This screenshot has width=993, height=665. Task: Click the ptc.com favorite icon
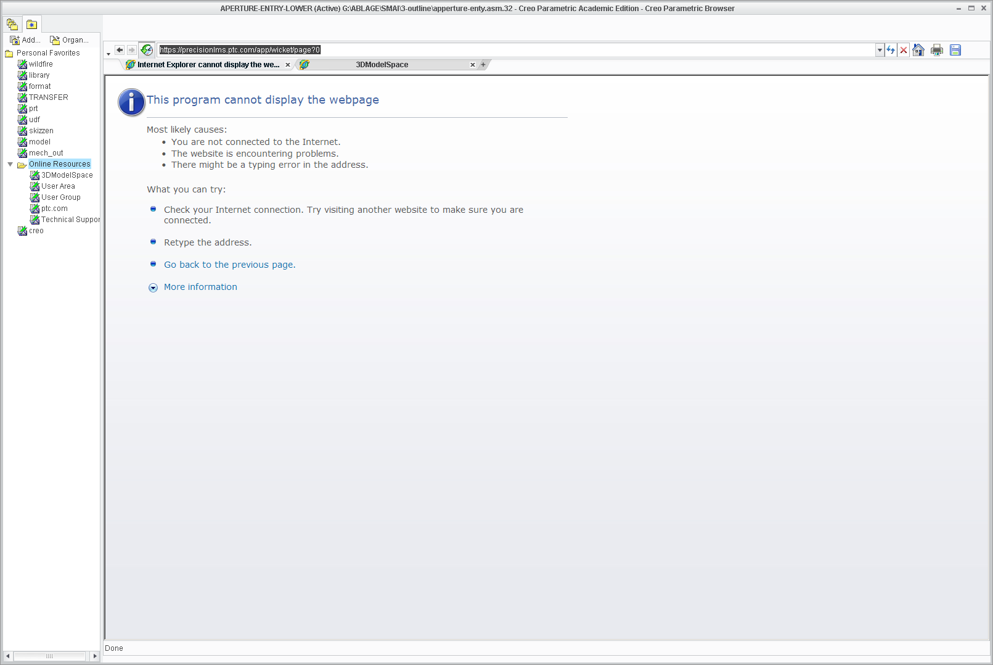coord(35,209)
